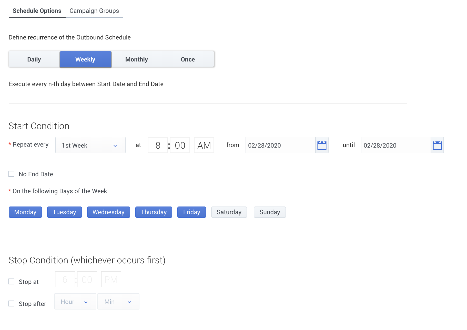Open the 'until' date calendar picker
467x330 pixels.
437,145
